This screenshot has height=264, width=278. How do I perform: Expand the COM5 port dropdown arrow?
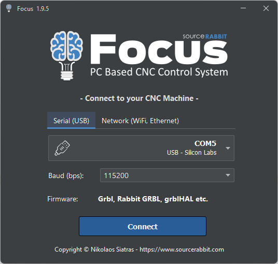[228, 148]
